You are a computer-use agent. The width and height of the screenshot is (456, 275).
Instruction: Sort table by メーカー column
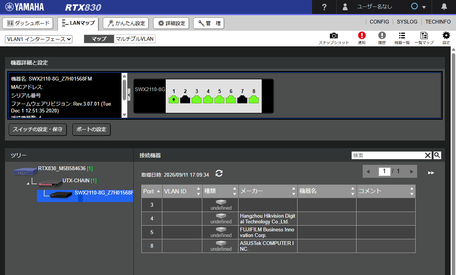pyautogui.click(x=268, y=191)
